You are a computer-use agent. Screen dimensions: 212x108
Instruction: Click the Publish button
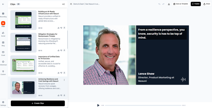click(196, 4)
